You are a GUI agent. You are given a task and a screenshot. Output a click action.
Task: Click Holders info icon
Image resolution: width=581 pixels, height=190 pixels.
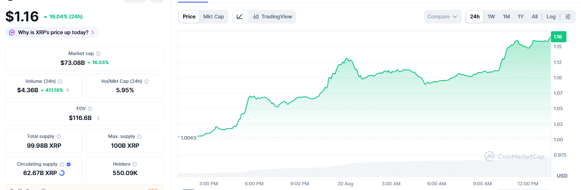[135, 164]
